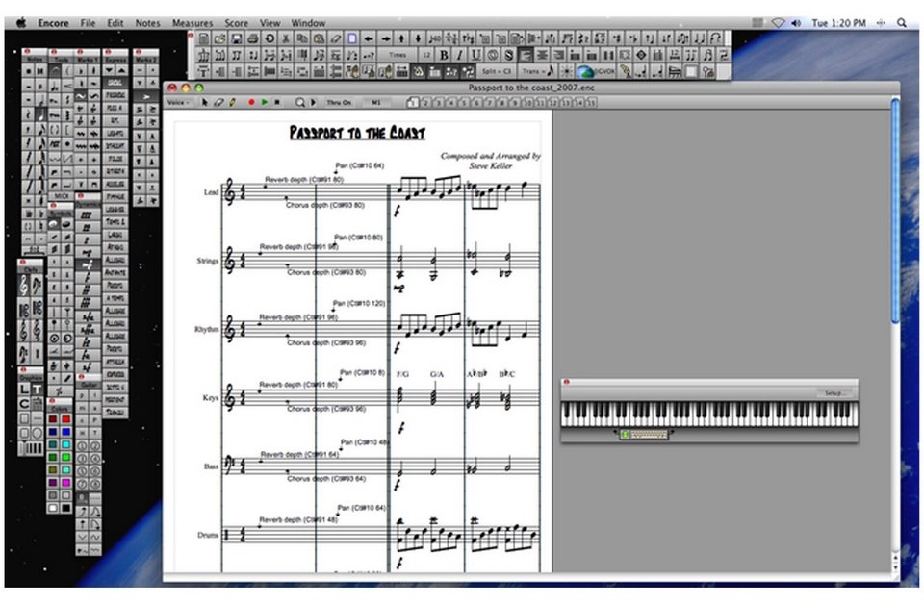Viewport: 924px width, 604px height.
Task: Open the Score menu
Action: pos(237,23)
